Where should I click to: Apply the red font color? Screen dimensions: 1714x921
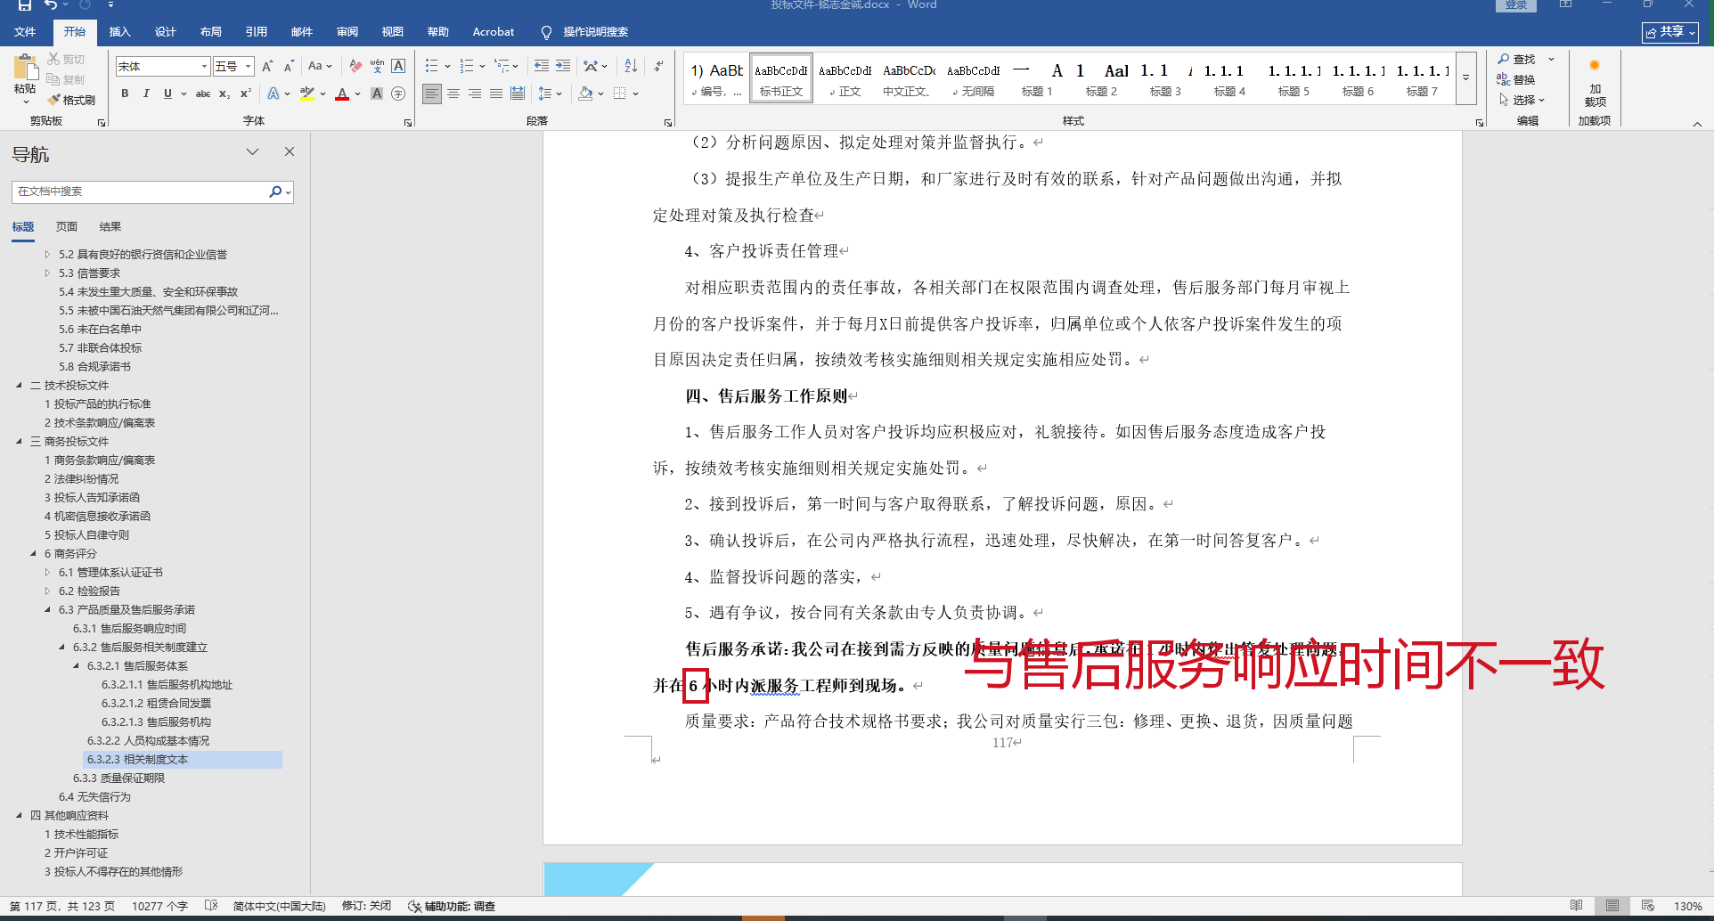click(342, 94)
